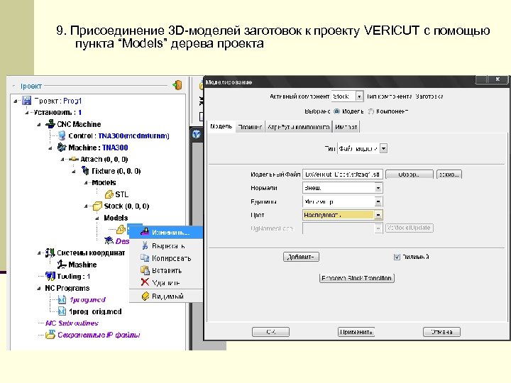This screenshot has height=383, width=511.
Task: Click the 1prog_orig.mcd file icon
Action: click(x=62, y=311)
